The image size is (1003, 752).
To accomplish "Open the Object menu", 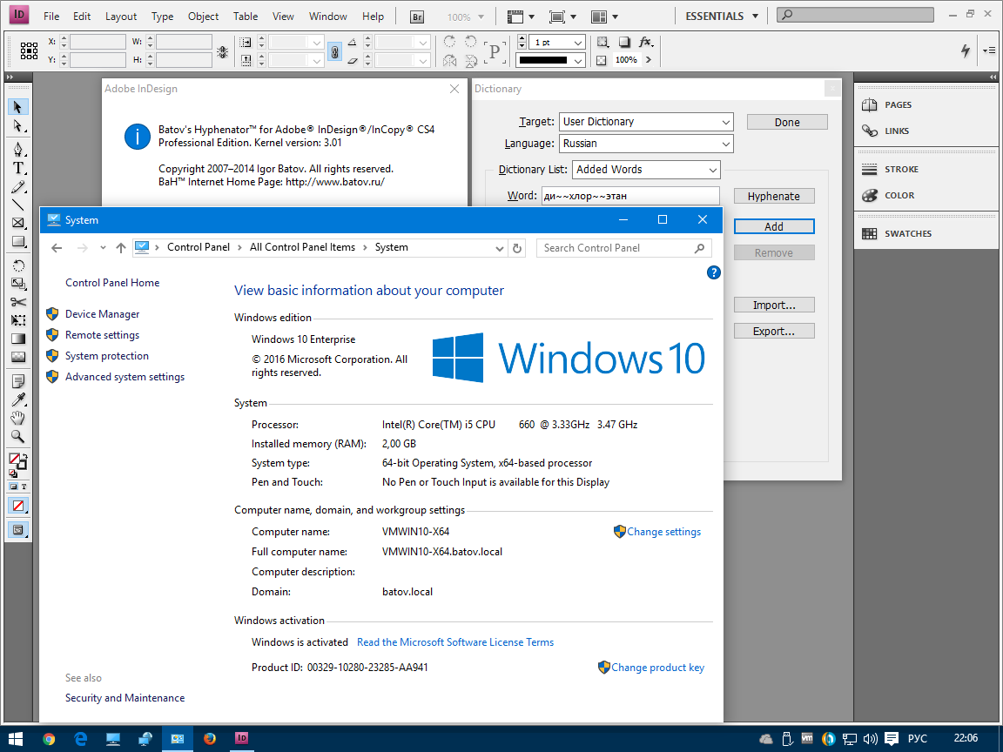I will click(x=203, y=17).
